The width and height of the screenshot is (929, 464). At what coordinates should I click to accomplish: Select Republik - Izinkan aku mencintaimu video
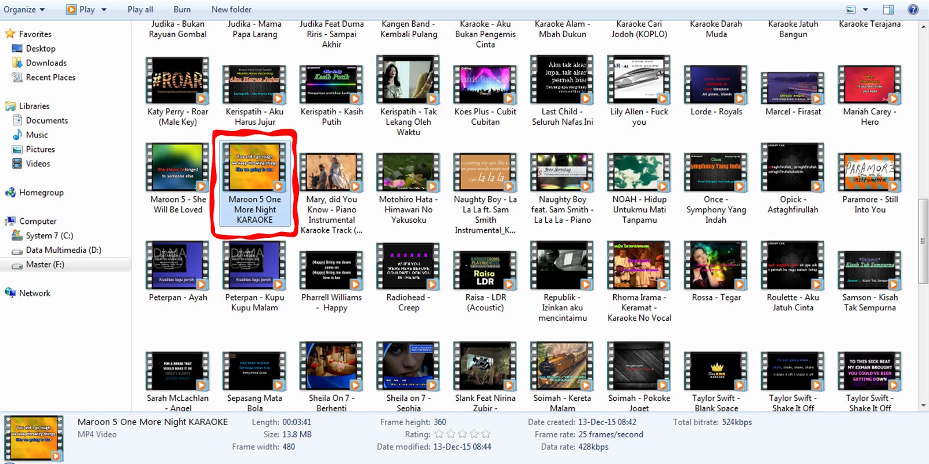tap(563, 282)
